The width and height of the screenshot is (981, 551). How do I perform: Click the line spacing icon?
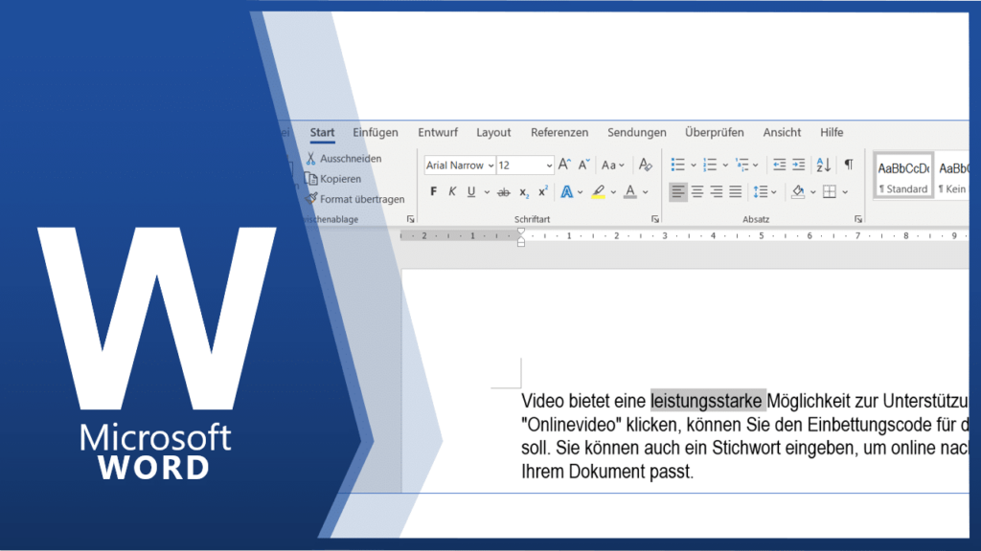[760, 191]
